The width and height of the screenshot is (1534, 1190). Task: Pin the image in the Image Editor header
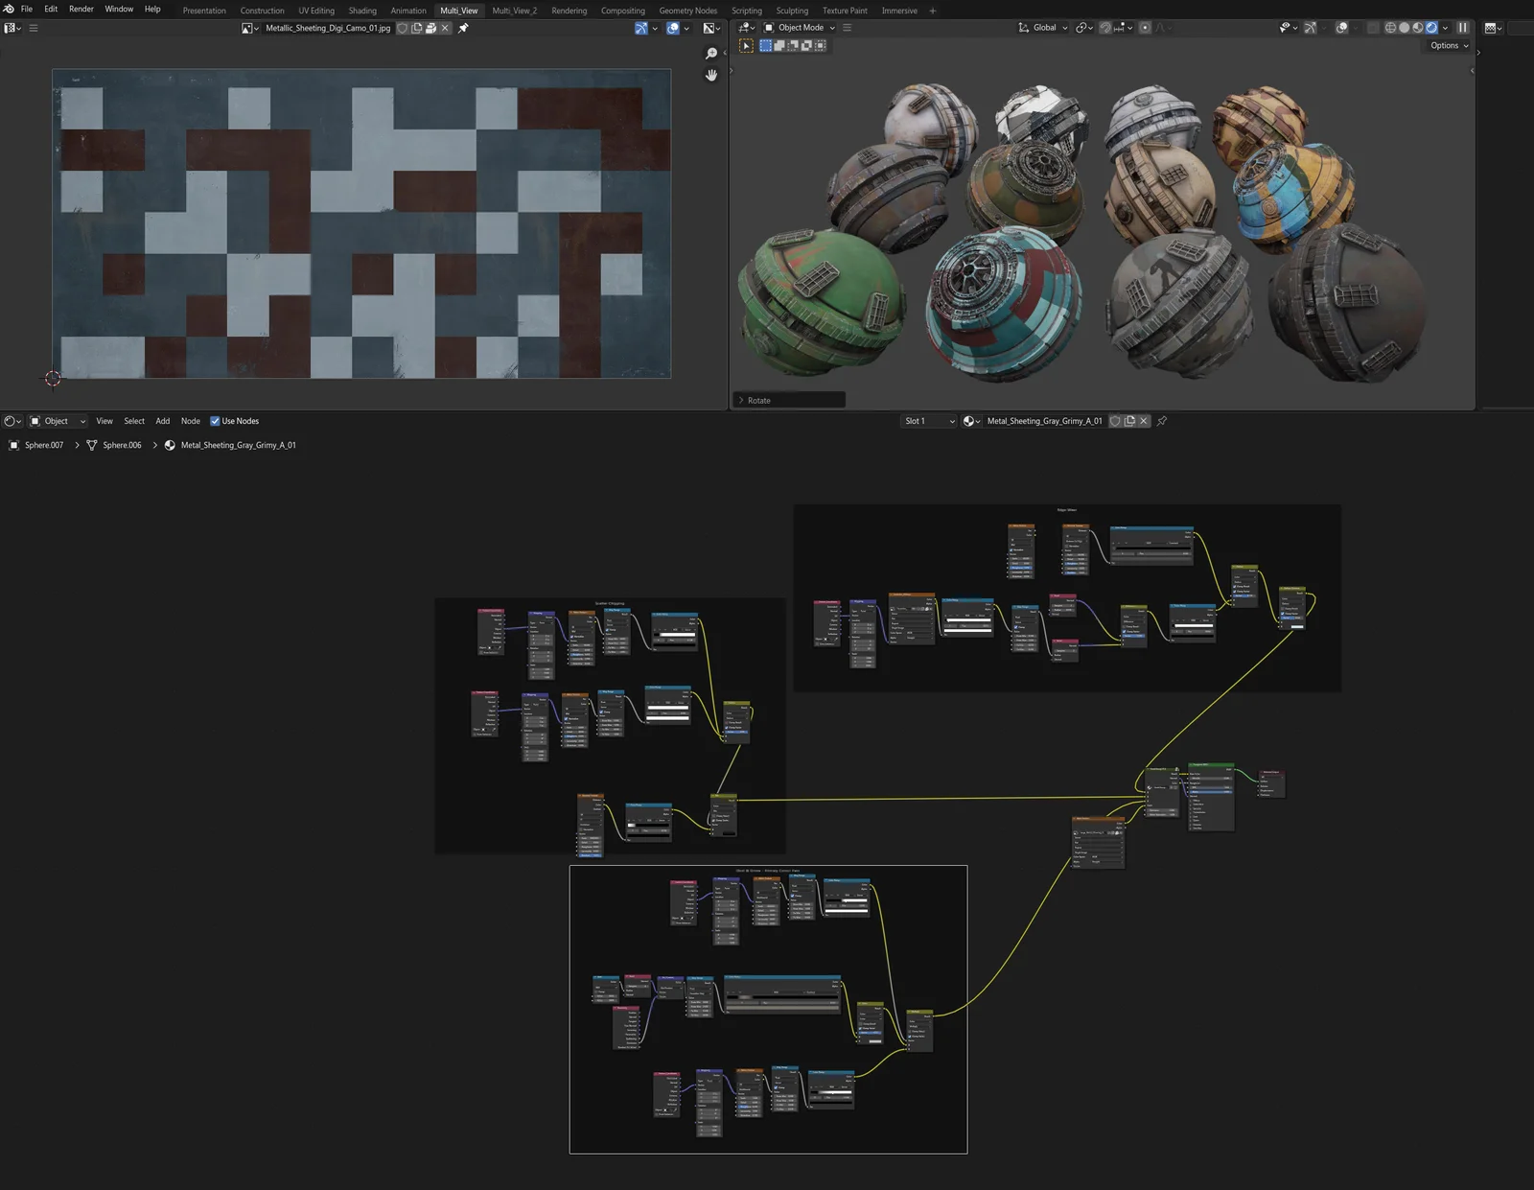tap(462, 28)
